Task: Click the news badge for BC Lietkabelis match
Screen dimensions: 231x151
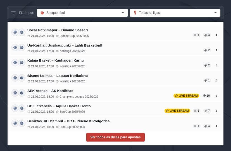Action: [197, 111]
